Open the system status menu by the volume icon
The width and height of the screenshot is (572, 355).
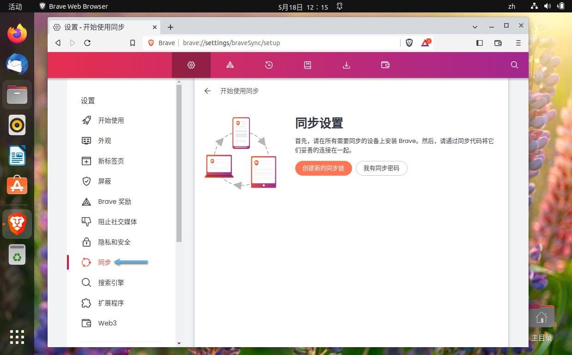pos(548,6)
